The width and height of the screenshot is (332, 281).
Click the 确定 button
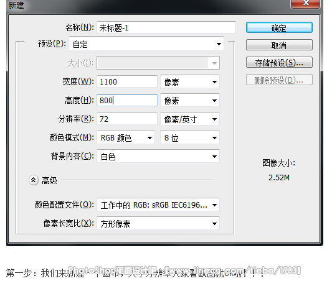click(279, 27)
